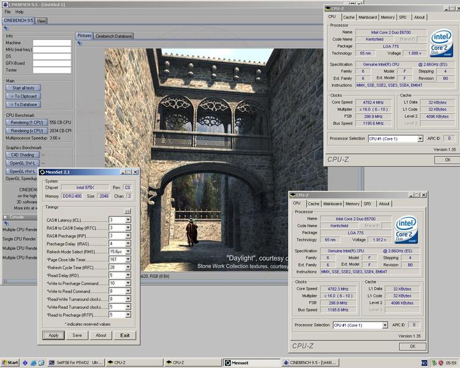Open Refresh Cycle Time (tRFC) dropdown
460x368 pixels.
[128, 267]
